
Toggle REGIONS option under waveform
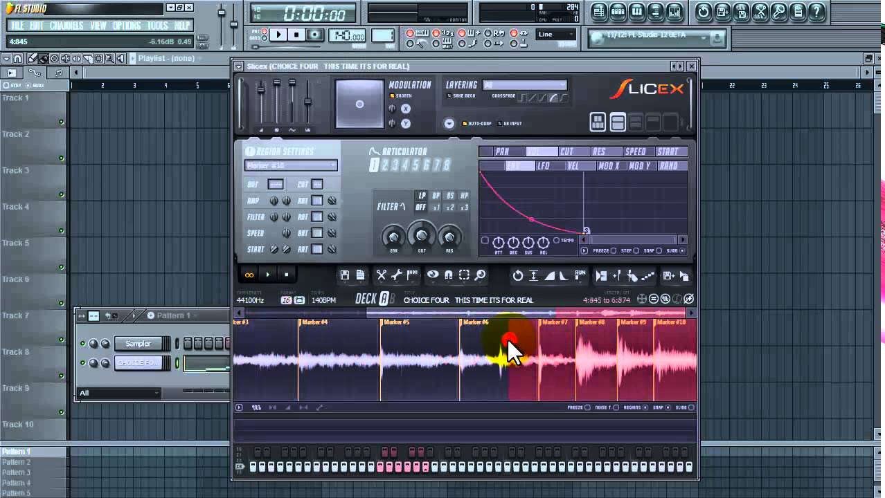click(645, 407)
